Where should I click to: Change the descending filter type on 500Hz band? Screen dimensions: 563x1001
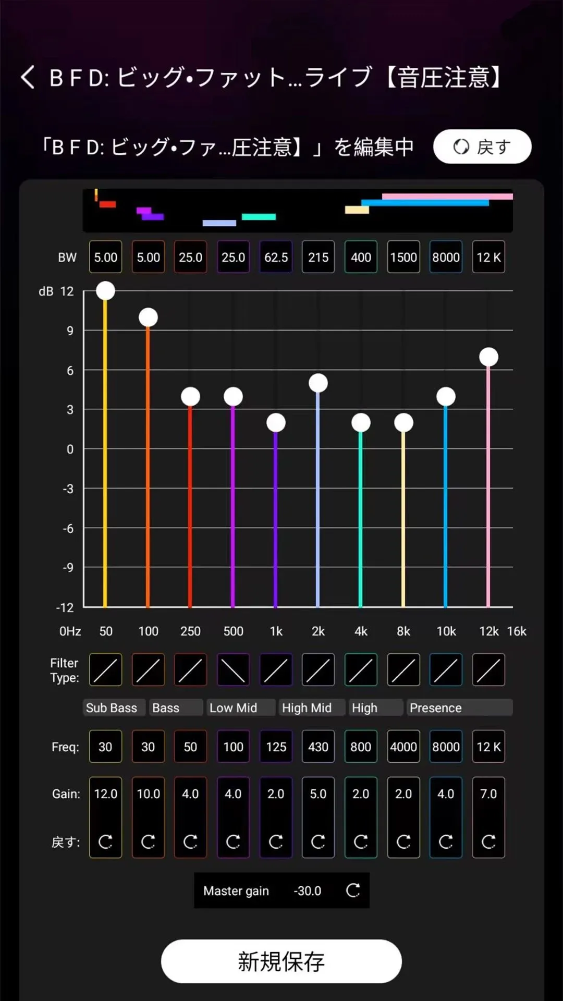tap(233, 670)
